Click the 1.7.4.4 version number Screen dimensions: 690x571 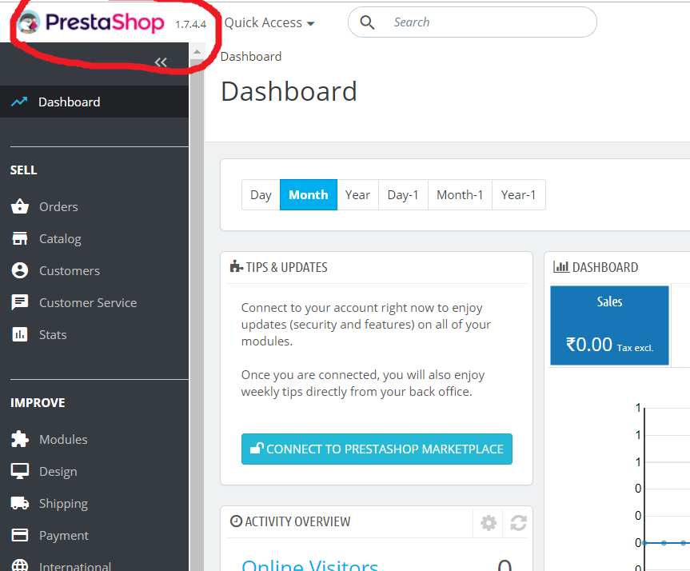[190, 25]
